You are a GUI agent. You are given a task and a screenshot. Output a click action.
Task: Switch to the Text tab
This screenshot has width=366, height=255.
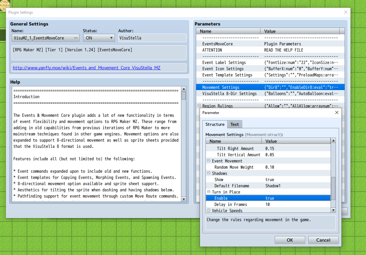(235, 124)
